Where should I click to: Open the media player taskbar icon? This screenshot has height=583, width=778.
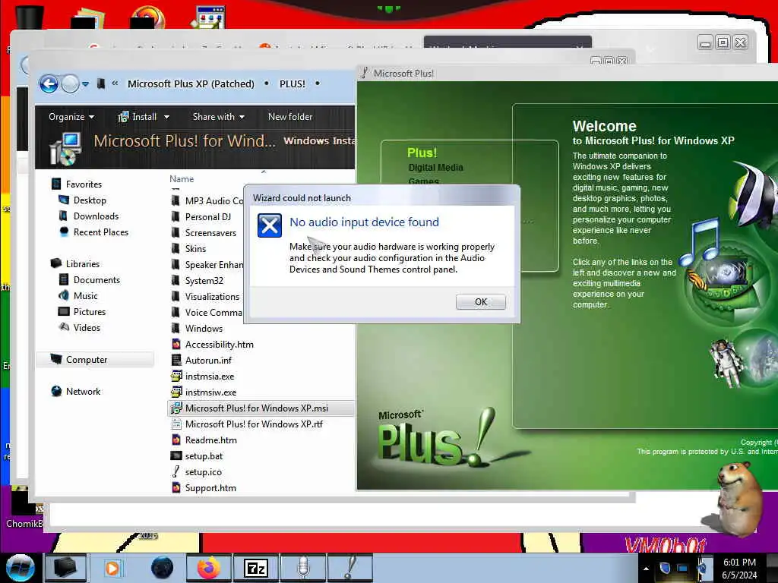(x=112, y=568)
